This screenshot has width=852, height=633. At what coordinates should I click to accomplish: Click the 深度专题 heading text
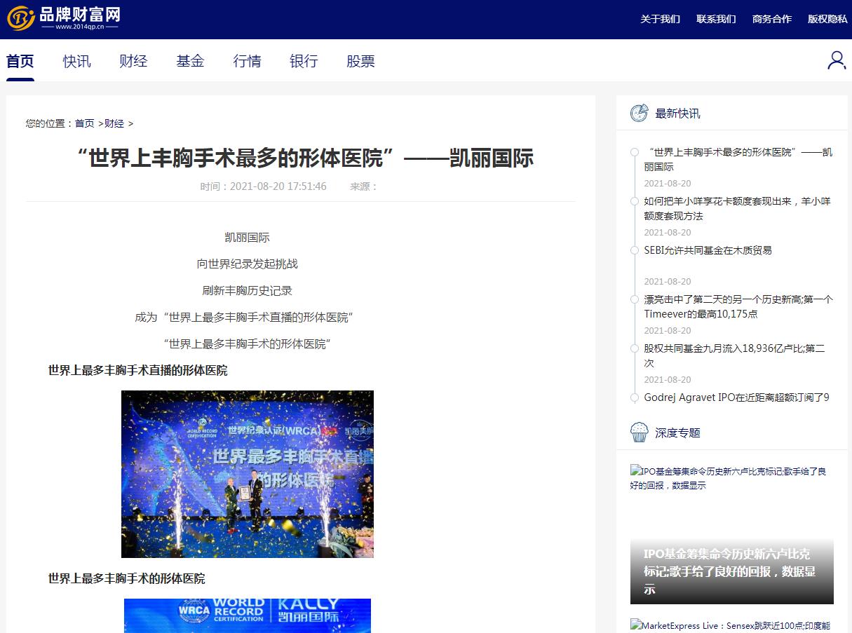(x=677, y=433)
